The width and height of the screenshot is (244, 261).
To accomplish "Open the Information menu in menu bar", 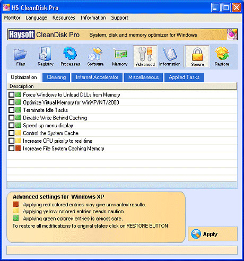I will [x=93, y=18].
